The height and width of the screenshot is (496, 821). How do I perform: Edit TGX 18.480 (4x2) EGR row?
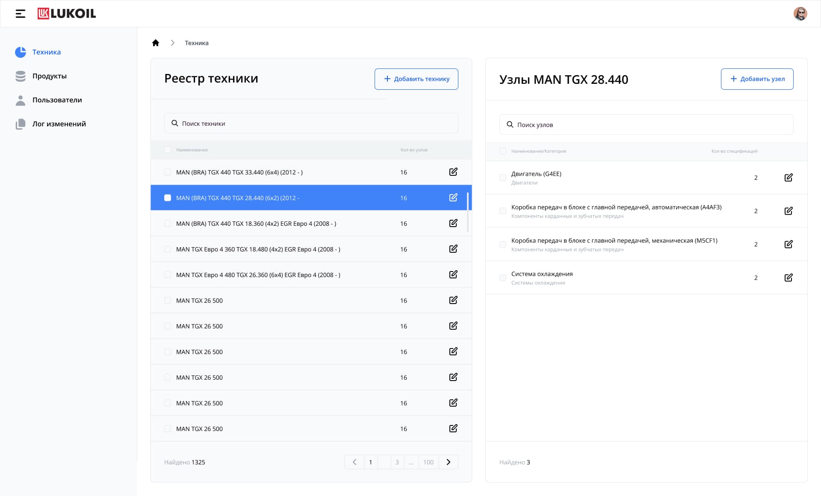pyautogui.click(x=453, y=249)
